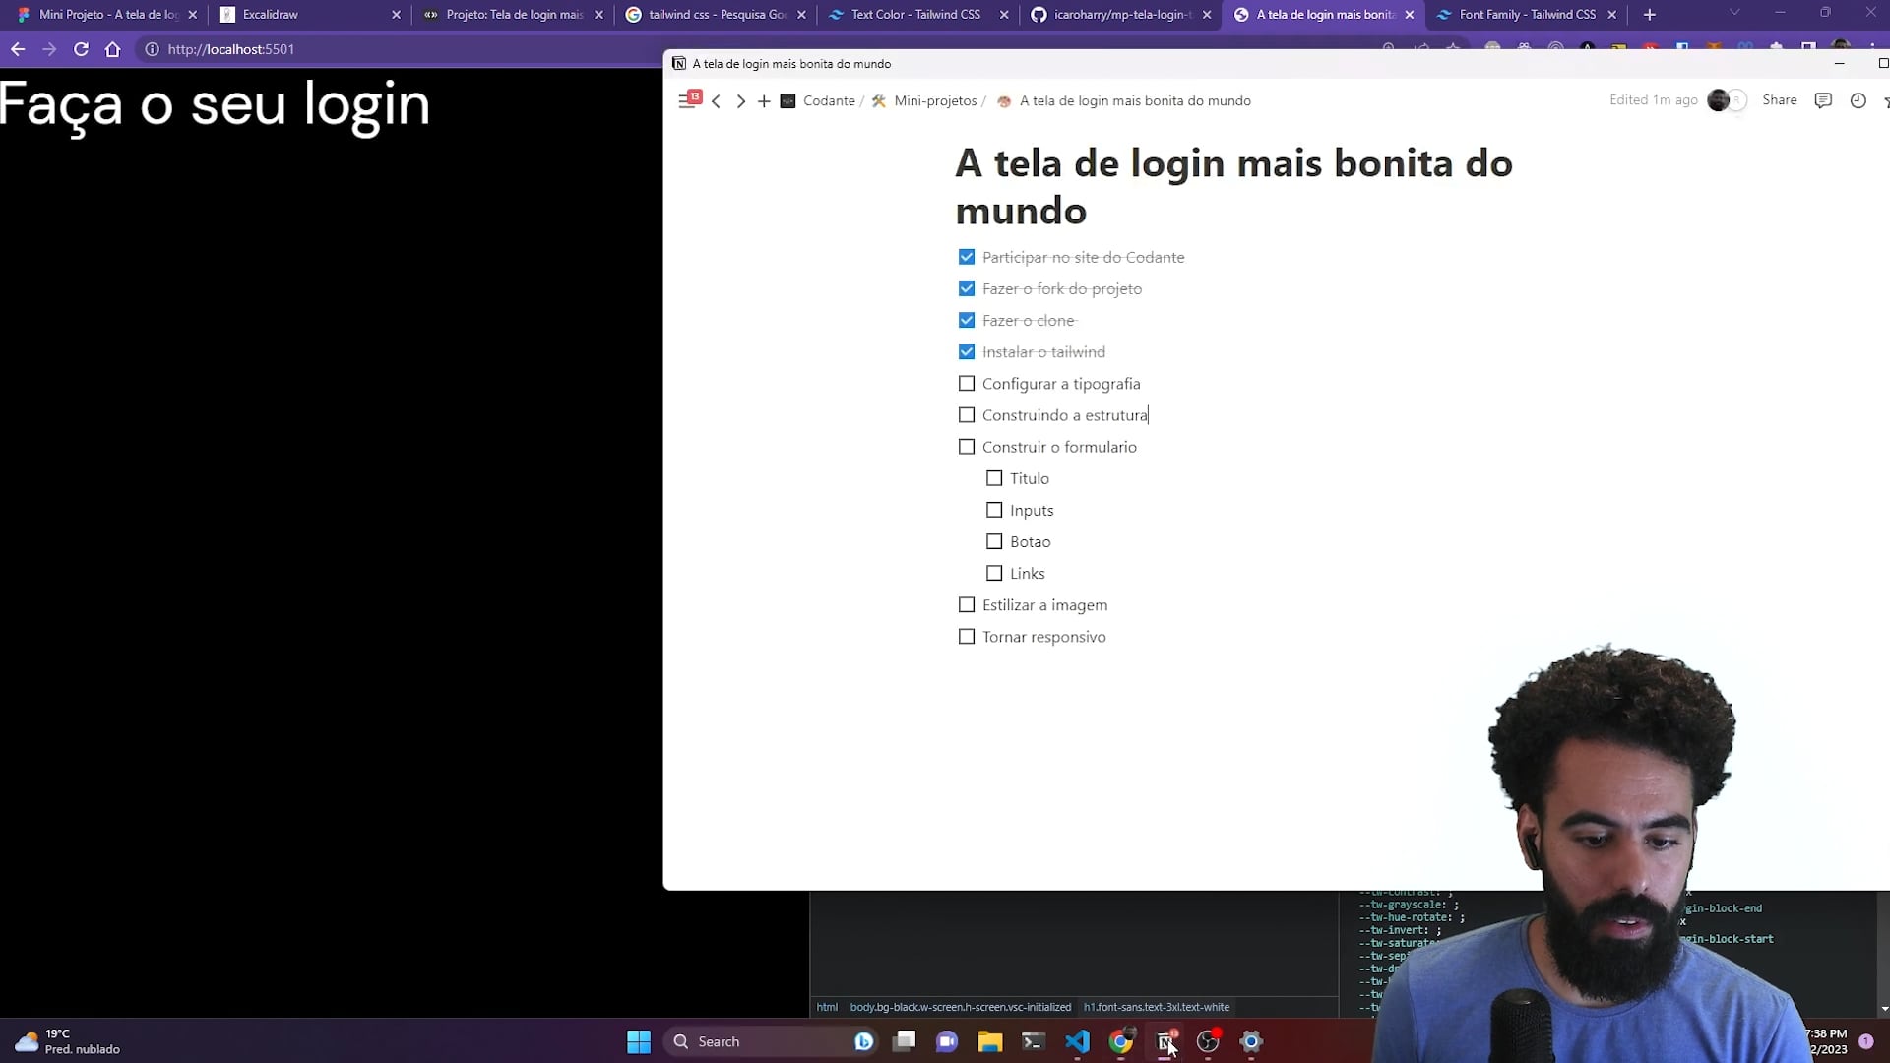Open Visual Studio Code from taskbar

(1077, 1041)
